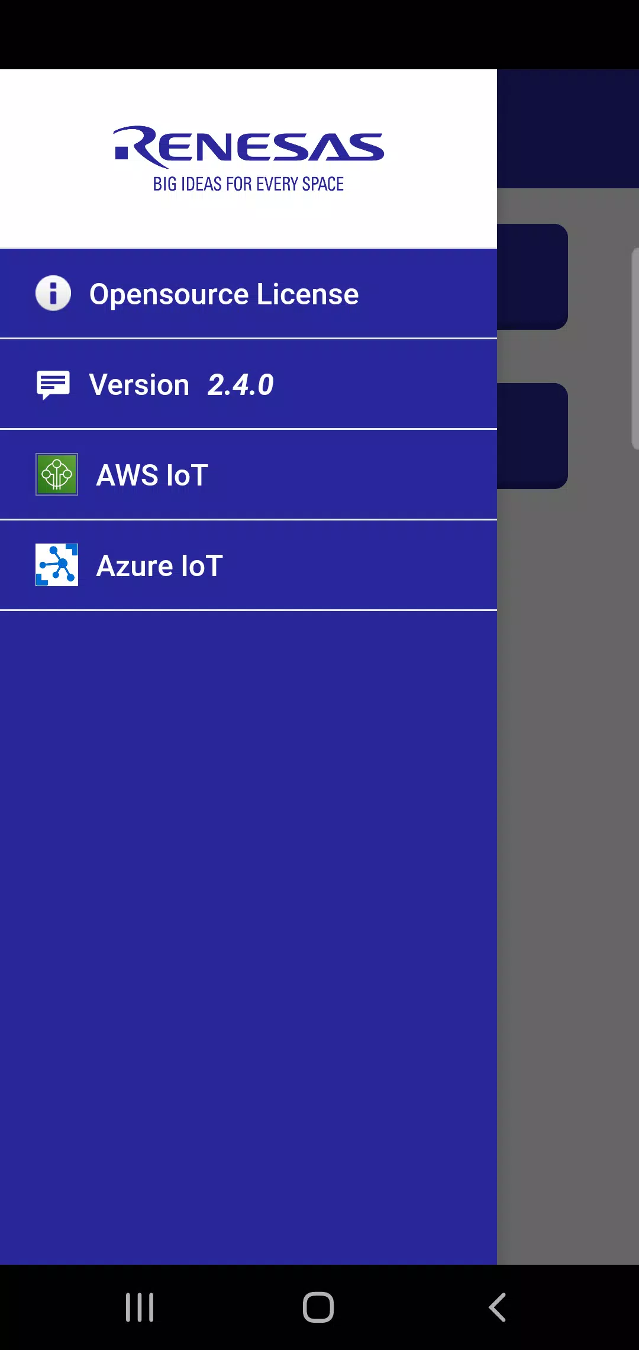Image resolution: width=639 pixels, height=1350 pixels.
Task: Tap the empty blue area below Azure IoT
Action: [x=248, y=936]
